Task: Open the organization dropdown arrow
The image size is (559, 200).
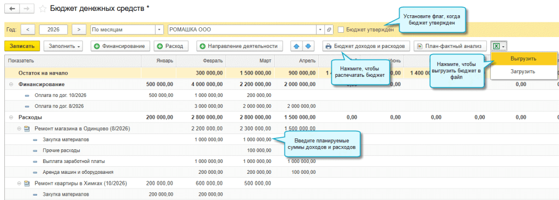Action: (320, 29)
